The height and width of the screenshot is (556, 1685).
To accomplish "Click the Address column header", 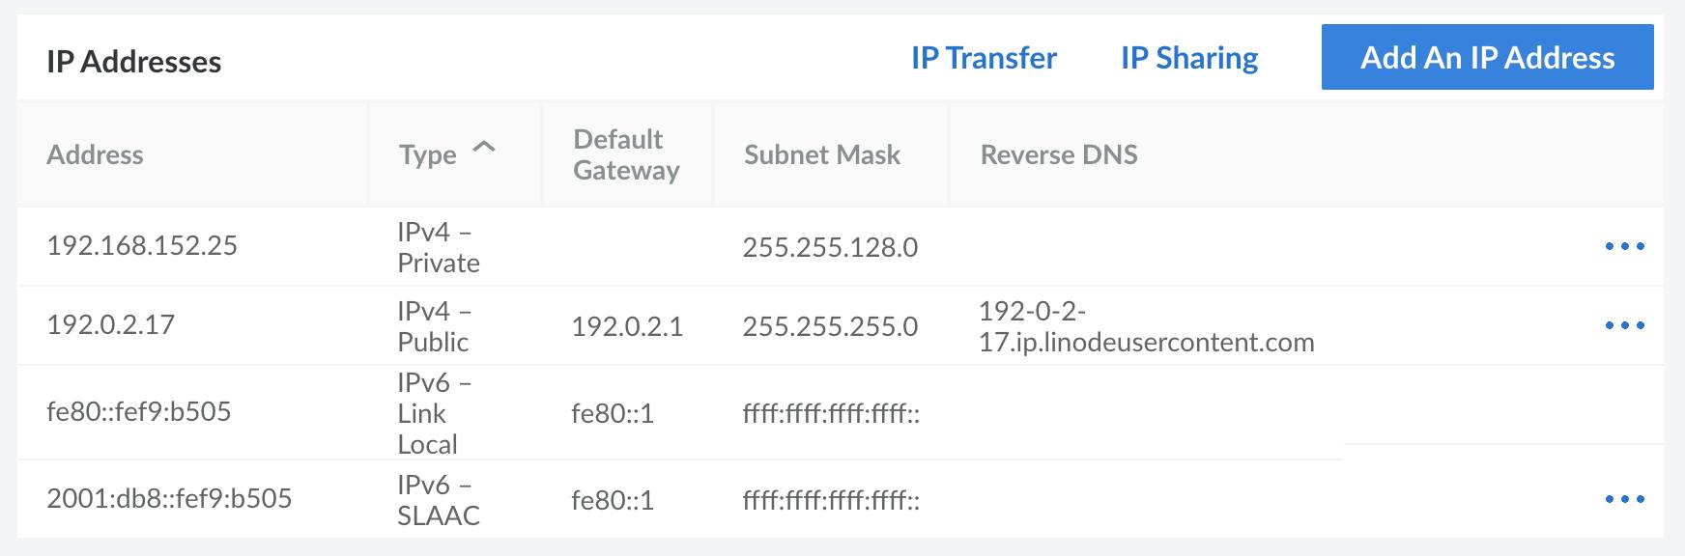I will tap(96, 154).
